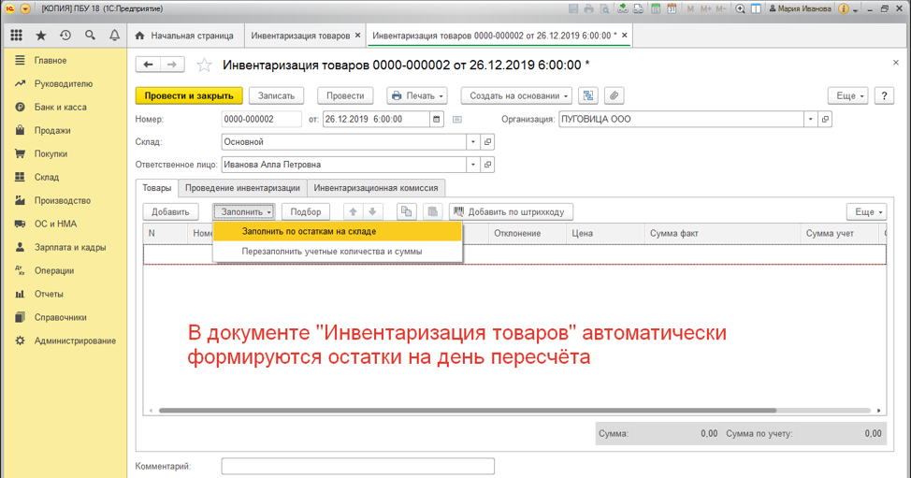Click the paperclip attached files icon

[614, 95]
